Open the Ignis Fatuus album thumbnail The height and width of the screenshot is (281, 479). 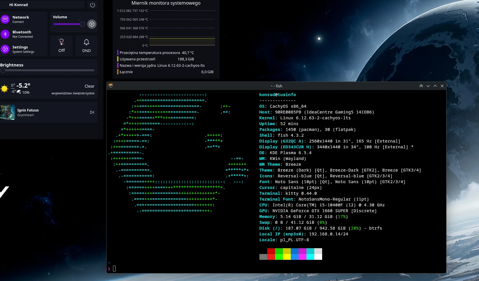tap(8, 112)
